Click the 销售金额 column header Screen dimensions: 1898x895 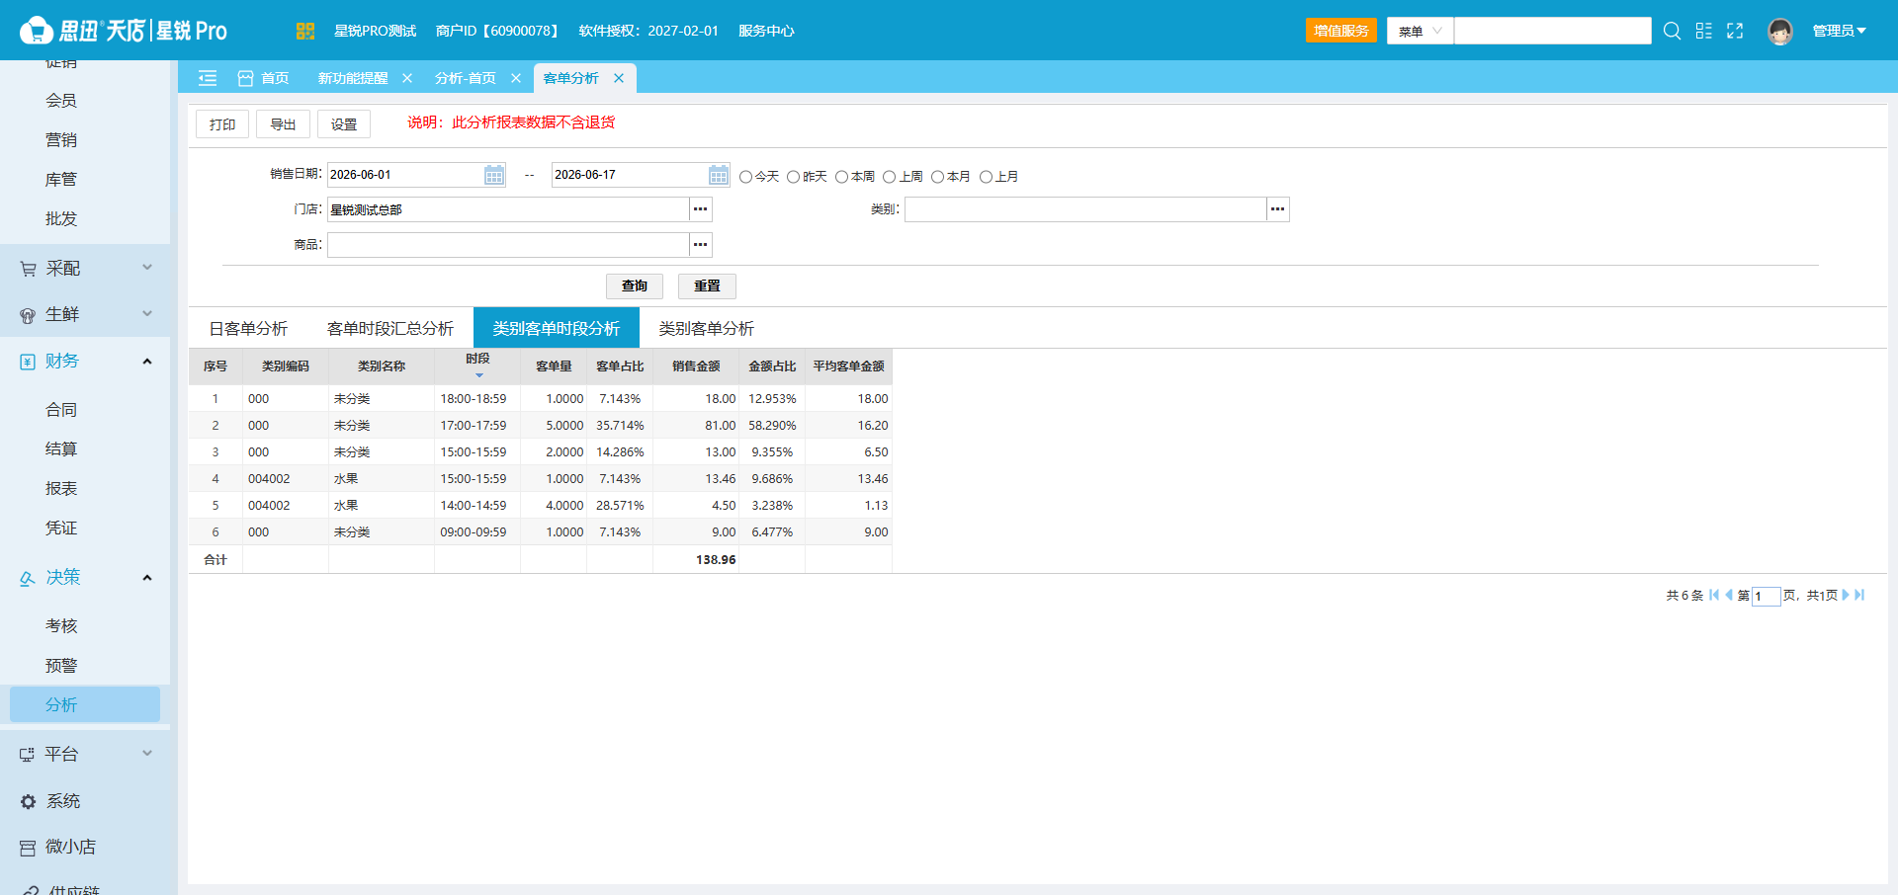tap(696, 366)
